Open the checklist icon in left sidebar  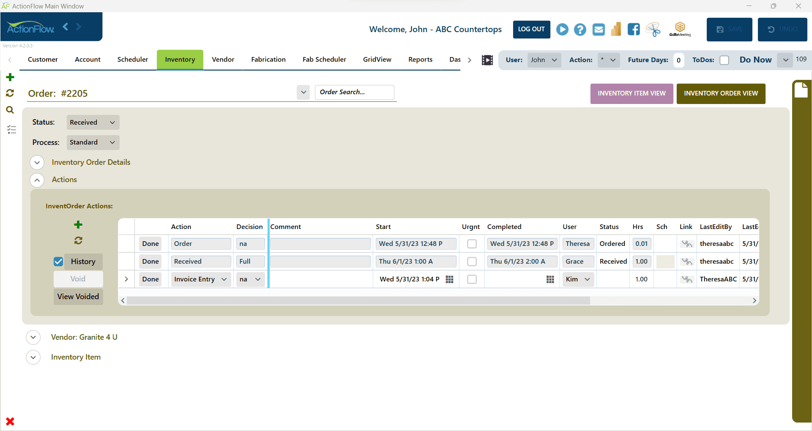(11, 130)
